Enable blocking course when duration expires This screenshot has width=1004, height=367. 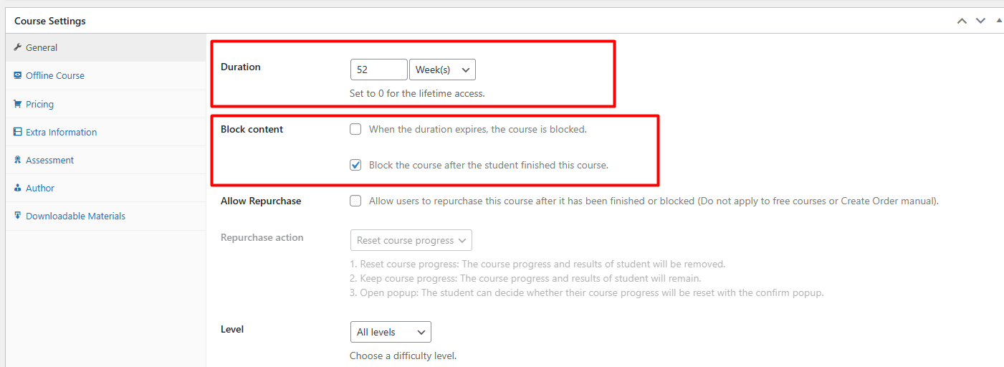pos(355,129)
